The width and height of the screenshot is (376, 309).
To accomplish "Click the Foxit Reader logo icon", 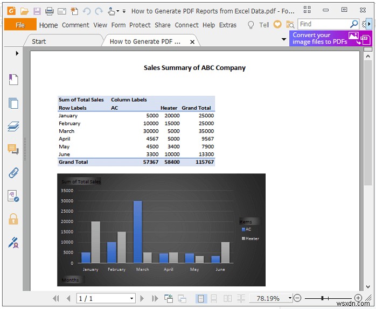I will coord(11,11).
